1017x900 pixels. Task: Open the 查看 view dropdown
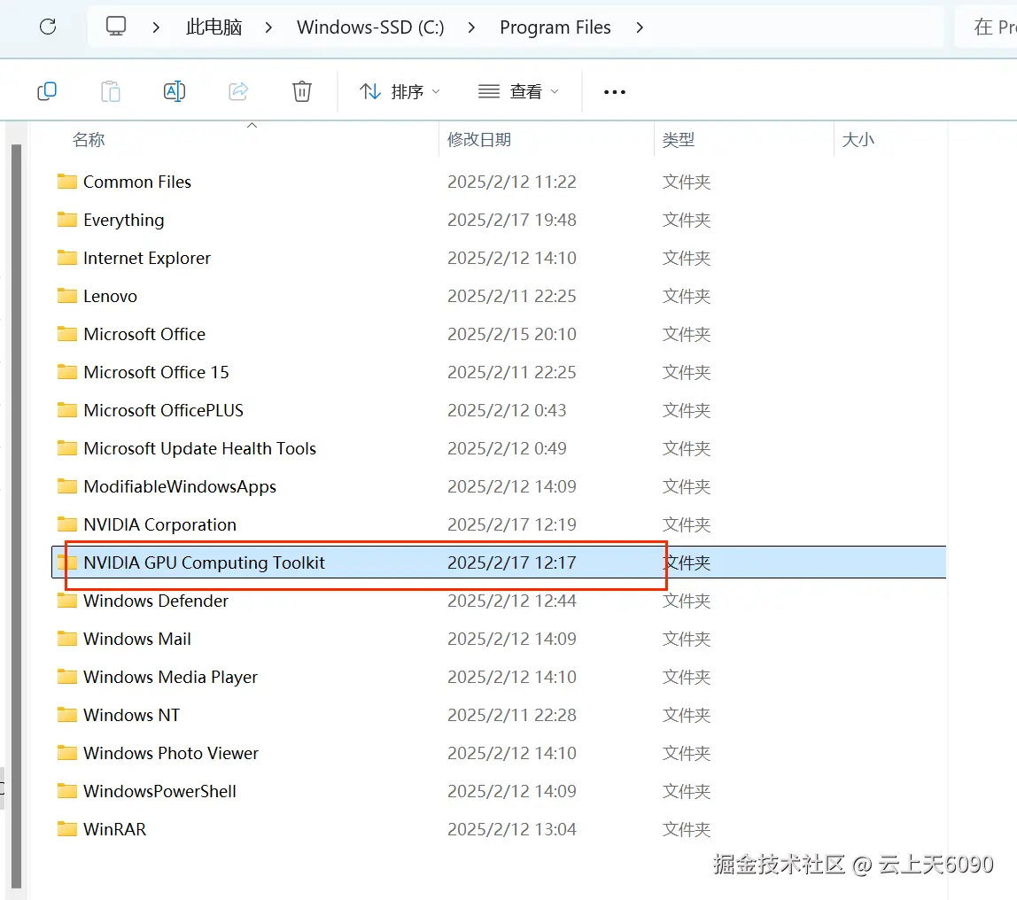pyautogui.click(x=518, y=91)
